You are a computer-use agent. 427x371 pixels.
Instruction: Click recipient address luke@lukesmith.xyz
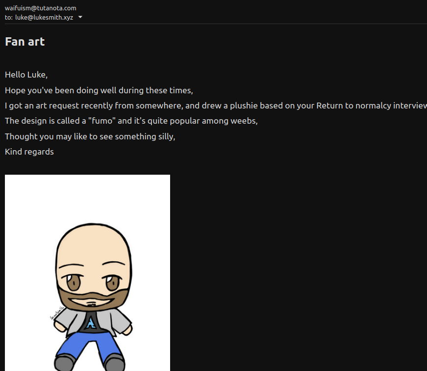pos(44,18)
